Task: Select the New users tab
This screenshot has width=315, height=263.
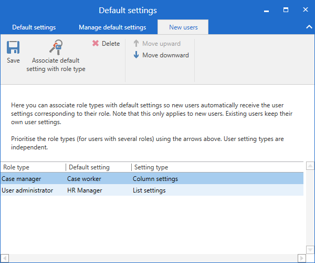Action: pyautogui.click(x=183, y=27)
